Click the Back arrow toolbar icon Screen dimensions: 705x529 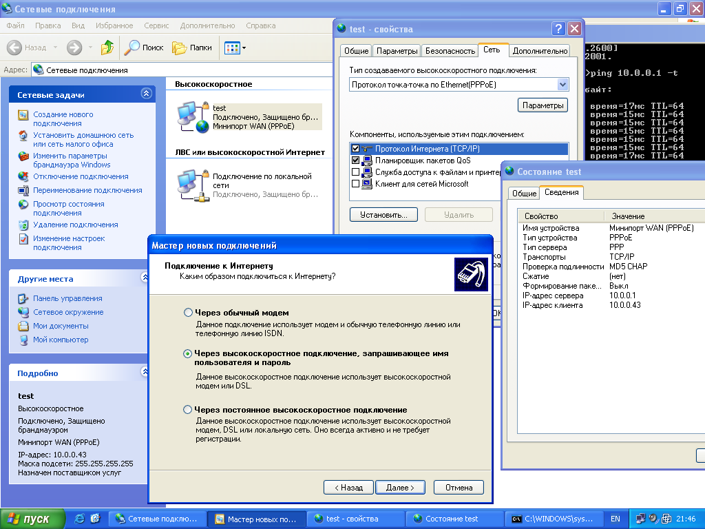click(14, 48)
